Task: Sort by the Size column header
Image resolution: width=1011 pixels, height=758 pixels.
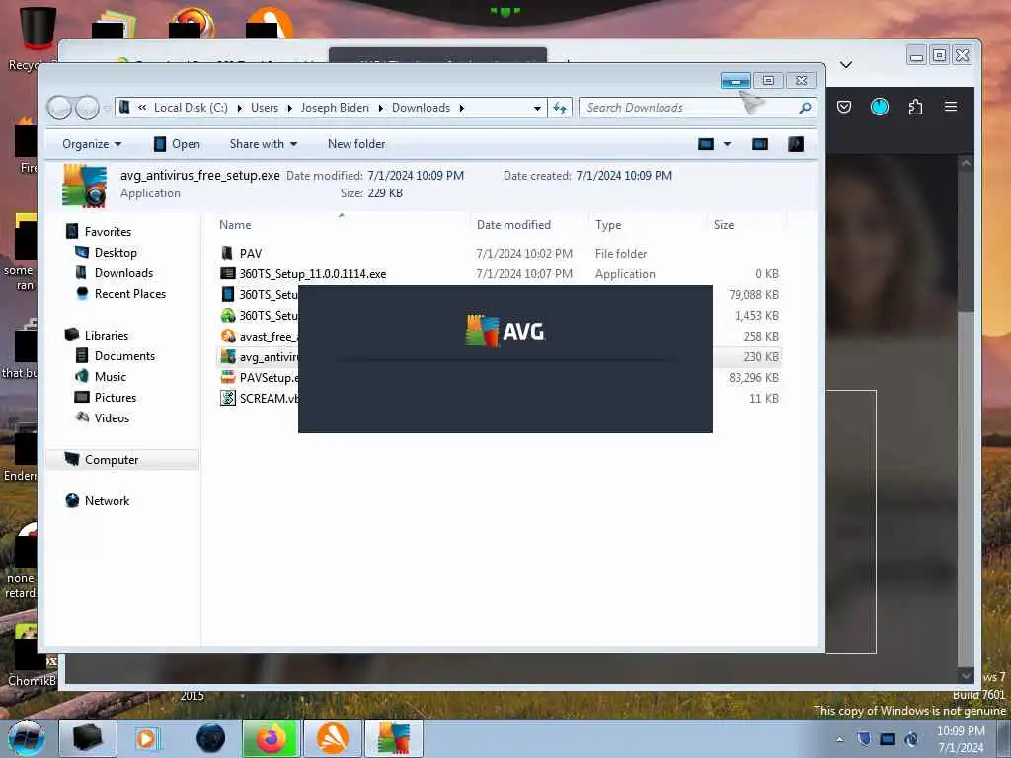Action: point(724,225)
